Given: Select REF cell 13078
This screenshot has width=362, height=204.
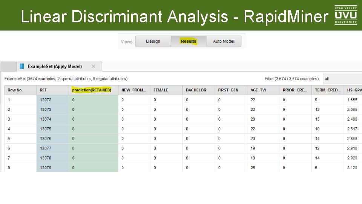Looking at the screenshot, I should point(53,158).
